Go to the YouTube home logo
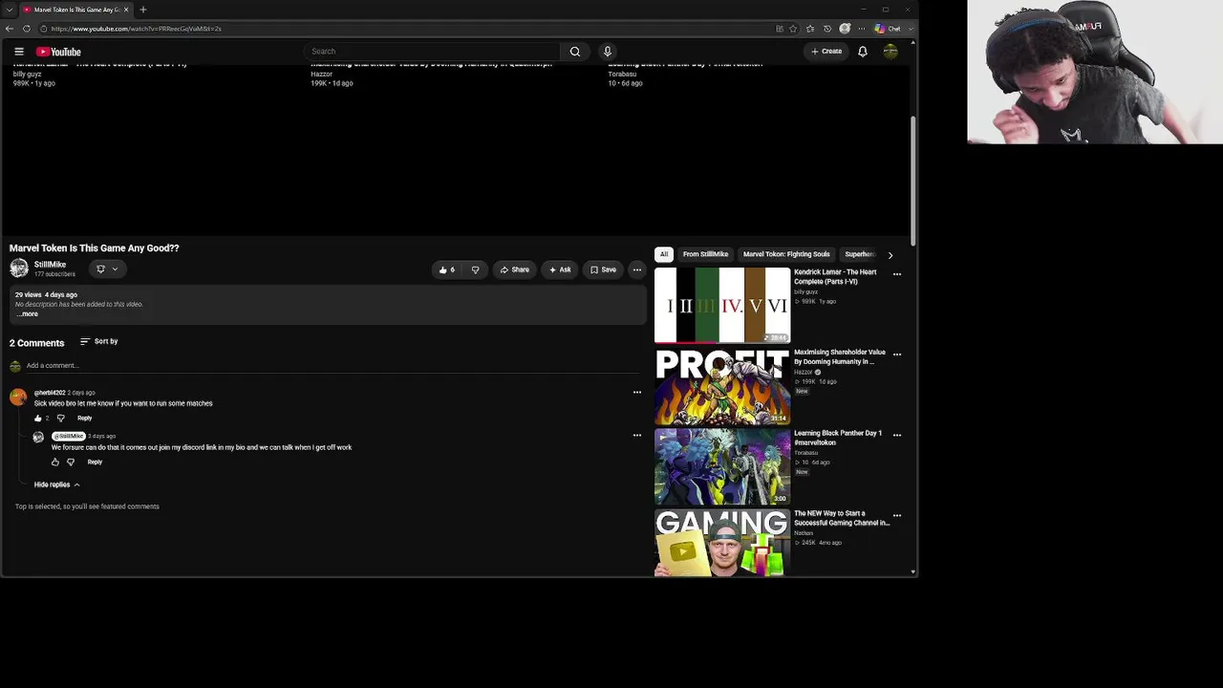 59,52
